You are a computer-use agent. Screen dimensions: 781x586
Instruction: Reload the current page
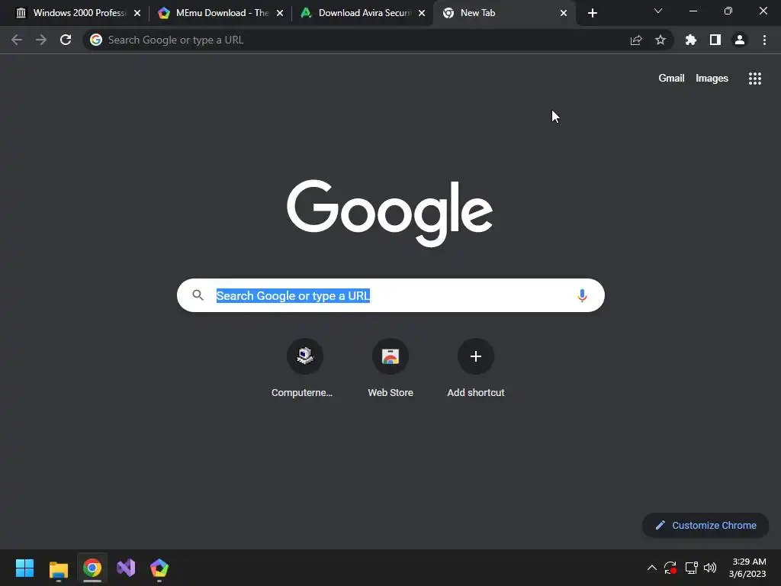tap(66, 40)
